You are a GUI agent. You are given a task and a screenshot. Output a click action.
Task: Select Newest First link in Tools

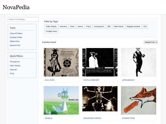click(x=15, y=45)
